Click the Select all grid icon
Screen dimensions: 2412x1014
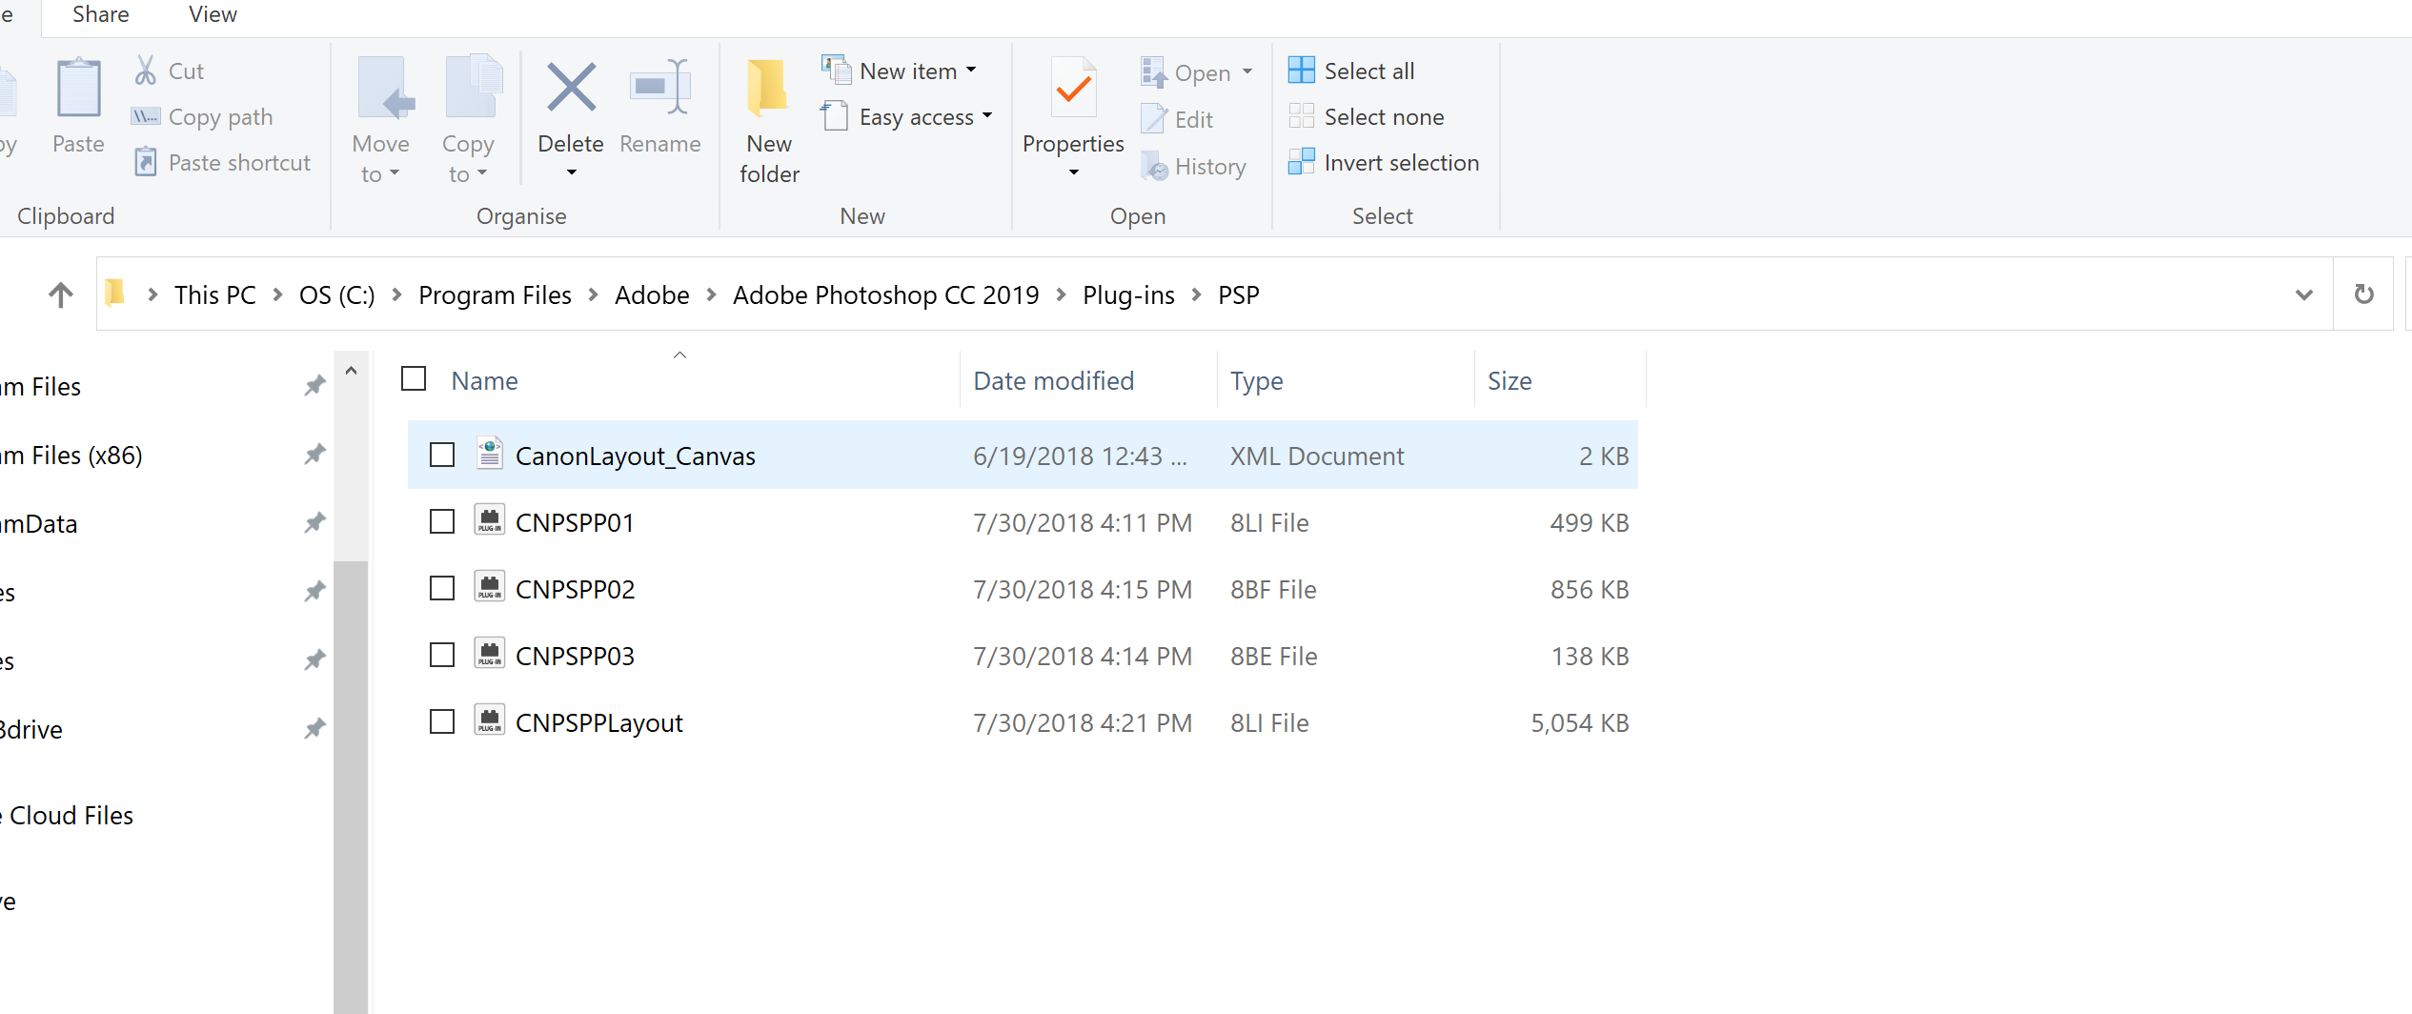1301,71
